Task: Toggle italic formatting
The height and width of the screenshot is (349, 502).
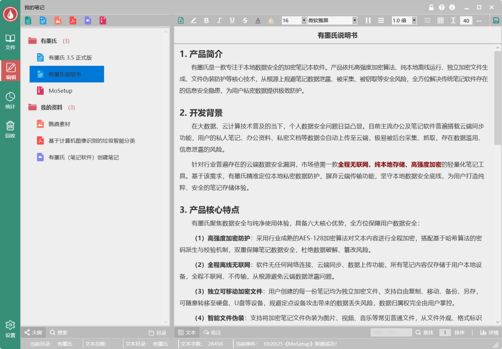Action: click(219, 20)
